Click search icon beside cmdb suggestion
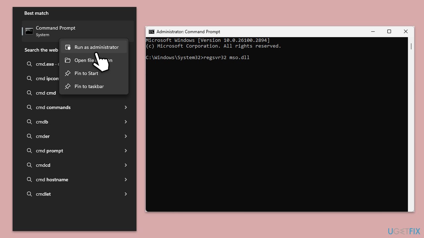The image size is (424, 238). [x=29, y=122]
